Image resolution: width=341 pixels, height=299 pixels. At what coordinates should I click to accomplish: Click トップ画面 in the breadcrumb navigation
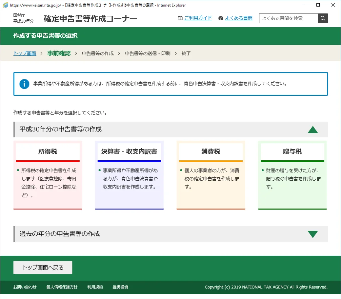25,53
